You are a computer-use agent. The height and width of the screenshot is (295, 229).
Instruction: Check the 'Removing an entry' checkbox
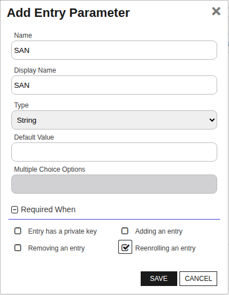click(x=18, y=248)
